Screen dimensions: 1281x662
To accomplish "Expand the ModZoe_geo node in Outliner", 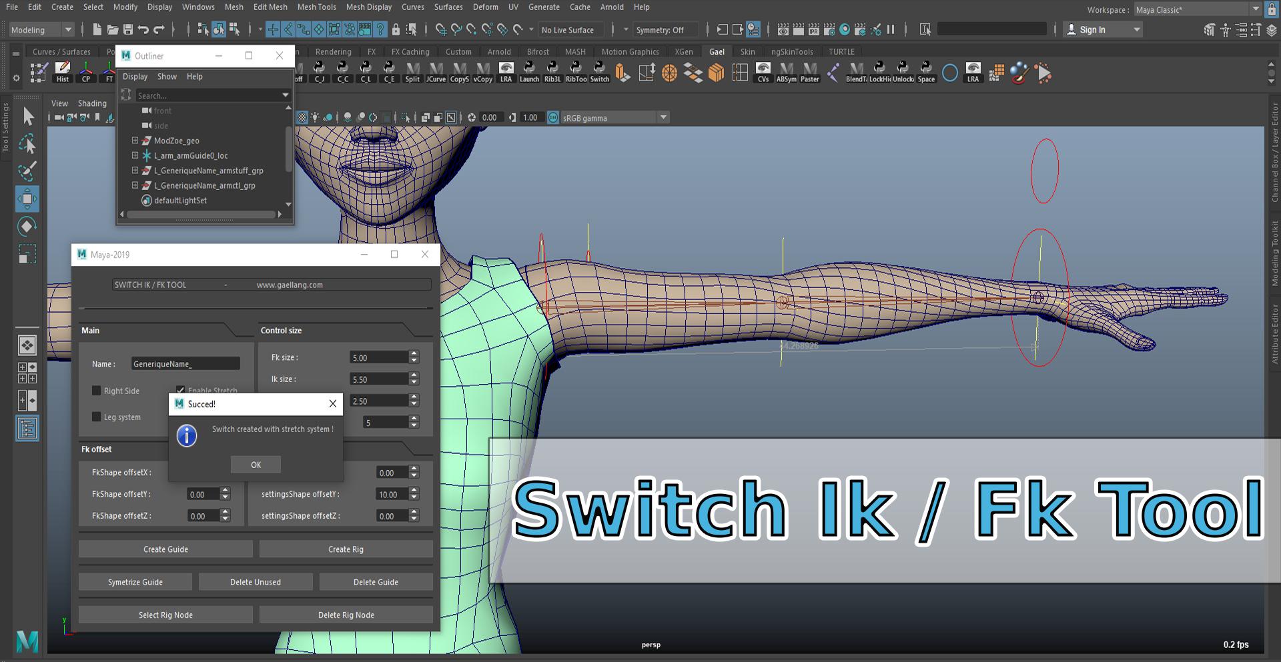I will [135, 141].
